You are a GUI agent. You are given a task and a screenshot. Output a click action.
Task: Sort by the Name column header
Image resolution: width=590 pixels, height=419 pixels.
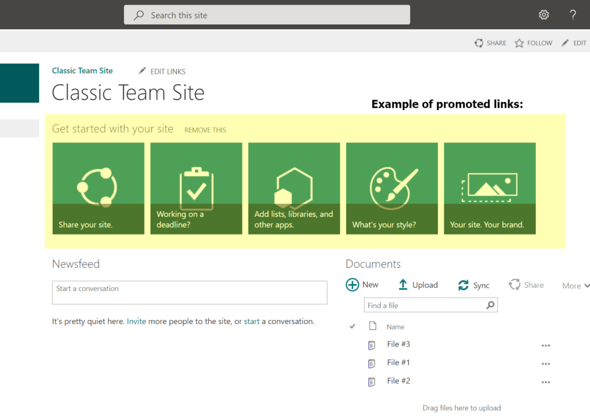pos(395,327)
